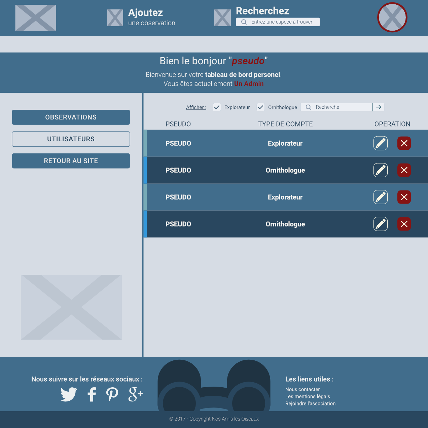Image resolution: width=428 pixels, height=428 pixels.
Task: Click the PSEUDO column header
Action: click(178, 124)
